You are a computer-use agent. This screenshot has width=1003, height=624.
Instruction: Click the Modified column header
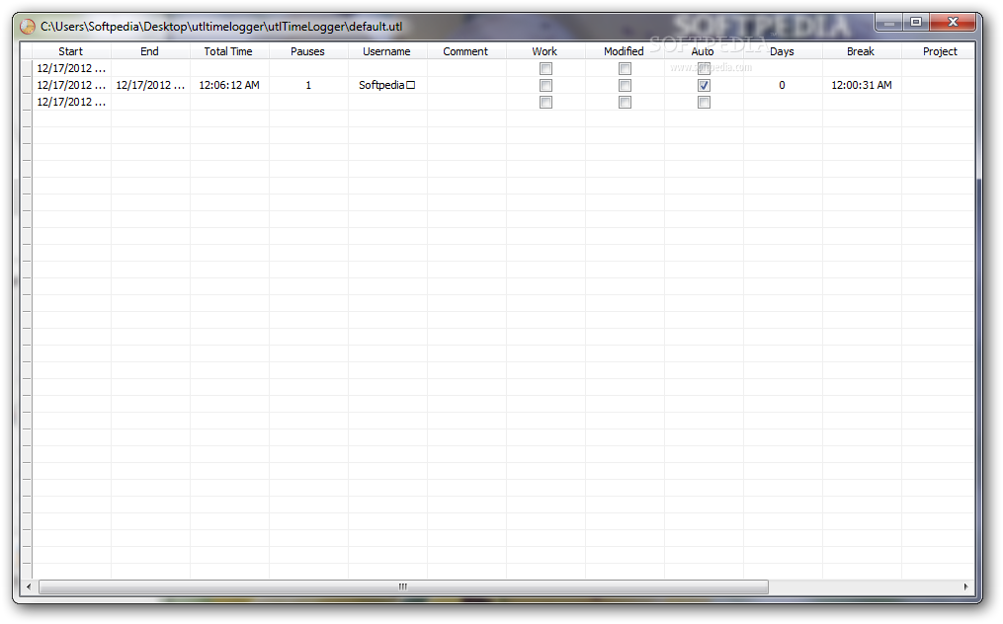pyautogui.click(x=625, y=51)
